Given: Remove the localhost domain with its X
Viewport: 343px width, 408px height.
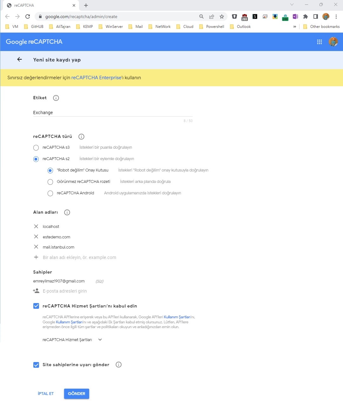Looking at the screenshot, I should (36, 226).
